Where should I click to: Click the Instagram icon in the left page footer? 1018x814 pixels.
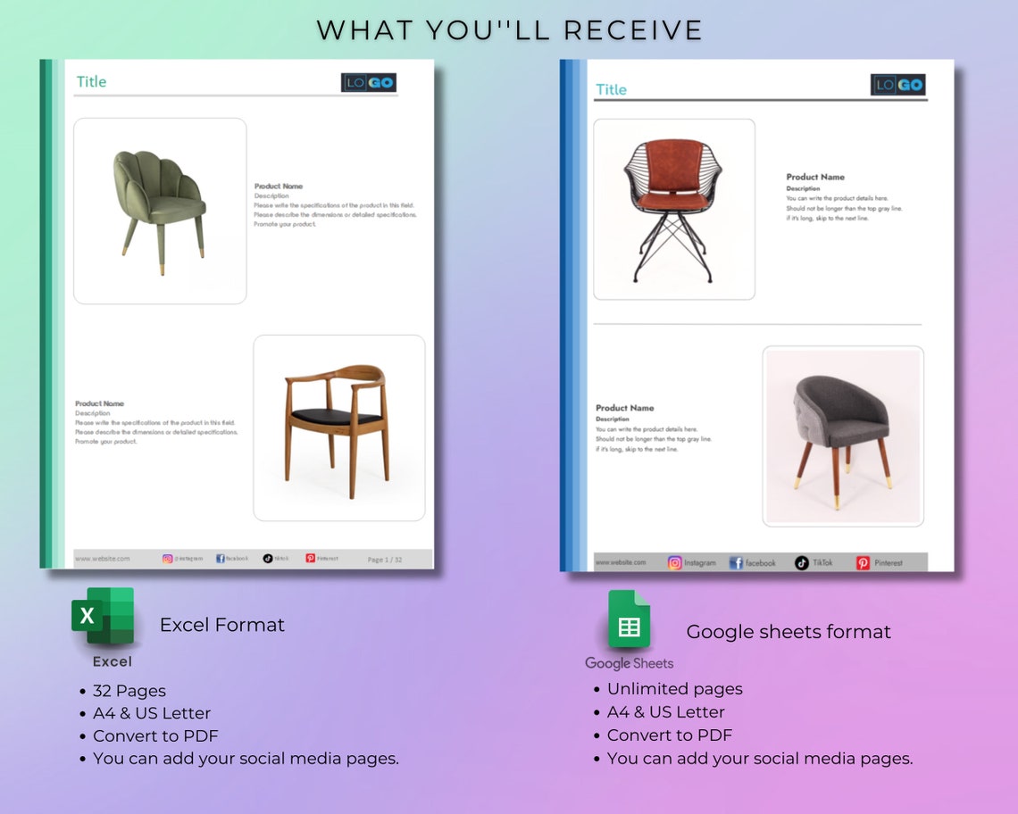[167, 558]
